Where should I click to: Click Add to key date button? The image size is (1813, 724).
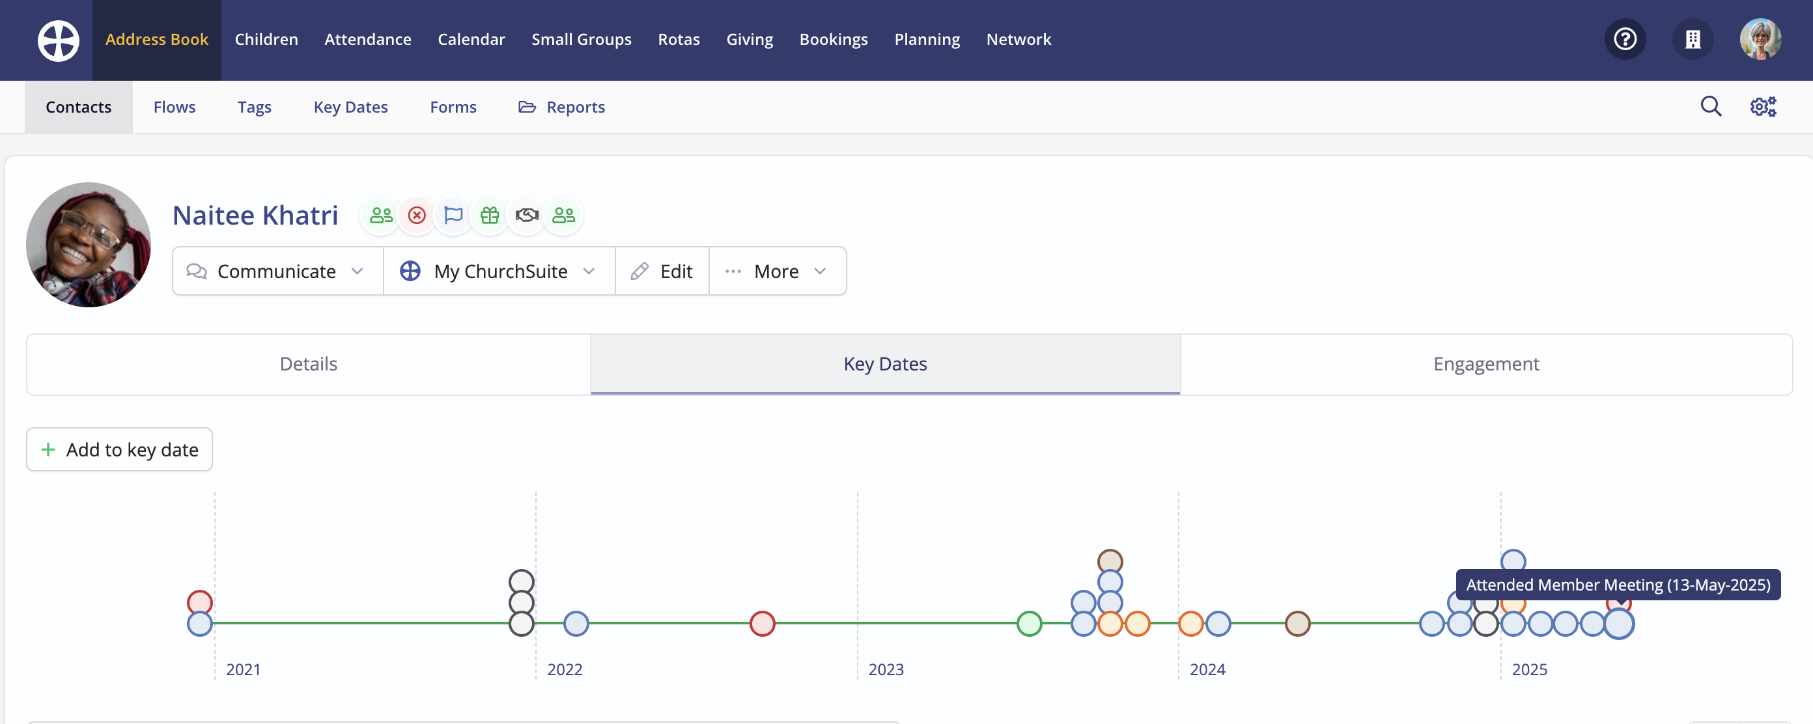[120, 450]
